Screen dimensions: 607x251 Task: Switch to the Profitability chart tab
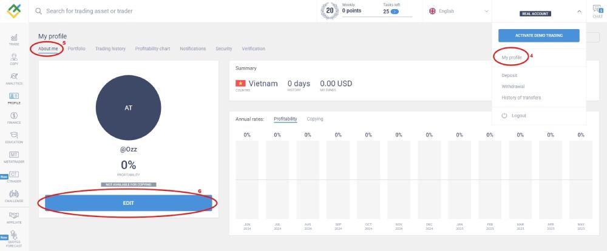pyautogui.click(x=152, y=49)
